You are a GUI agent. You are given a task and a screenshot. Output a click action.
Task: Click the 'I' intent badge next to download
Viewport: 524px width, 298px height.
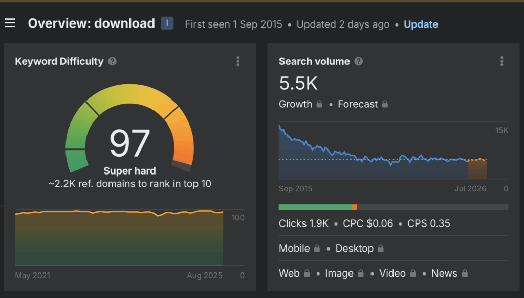coord(167,23)
